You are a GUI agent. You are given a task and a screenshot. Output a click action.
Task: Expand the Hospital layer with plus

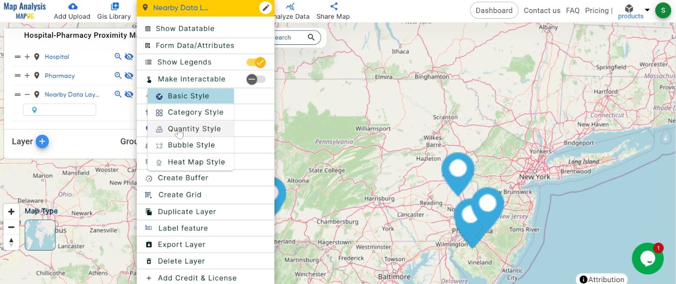(27, 57)
